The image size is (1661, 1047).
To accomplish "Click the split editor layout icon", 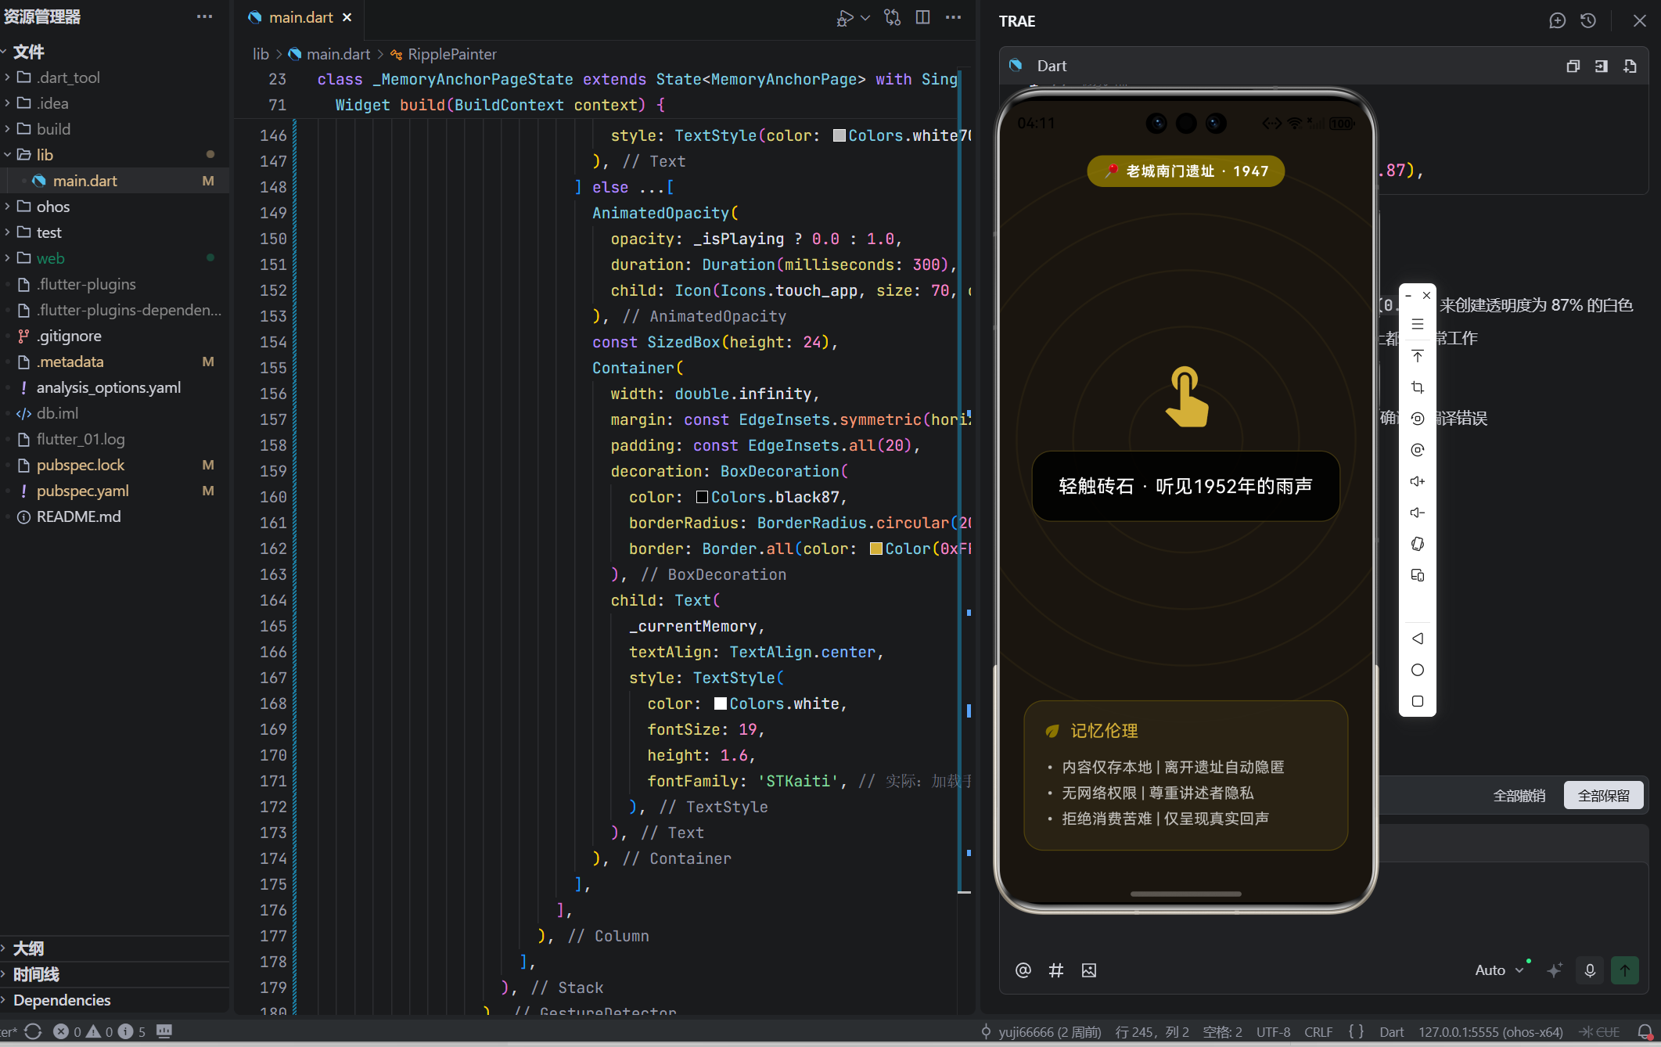I will (x=922, y=17).
